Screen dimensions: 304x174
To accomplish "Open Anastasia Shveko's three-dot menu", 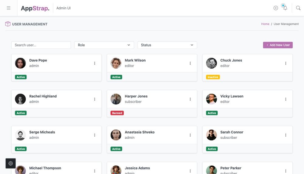I will [190, 135].
